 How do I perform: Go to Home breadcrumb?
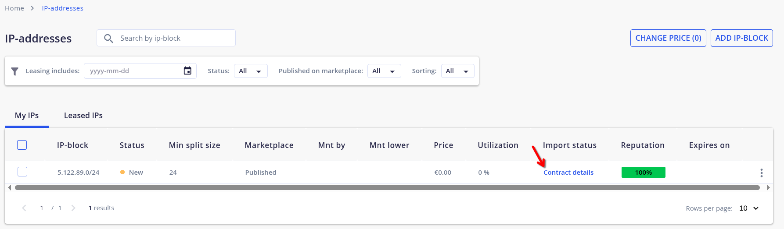[14, 8]
